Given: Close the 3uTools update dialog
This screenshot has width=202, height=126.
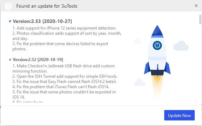Looking at the screenshot, I should point(196,6).
